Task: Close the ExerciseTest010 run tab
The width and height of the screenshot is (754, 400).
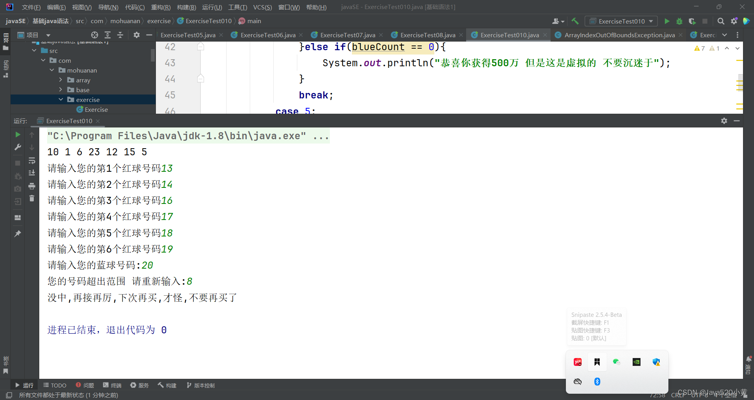Action: click(x=98, y=121)
